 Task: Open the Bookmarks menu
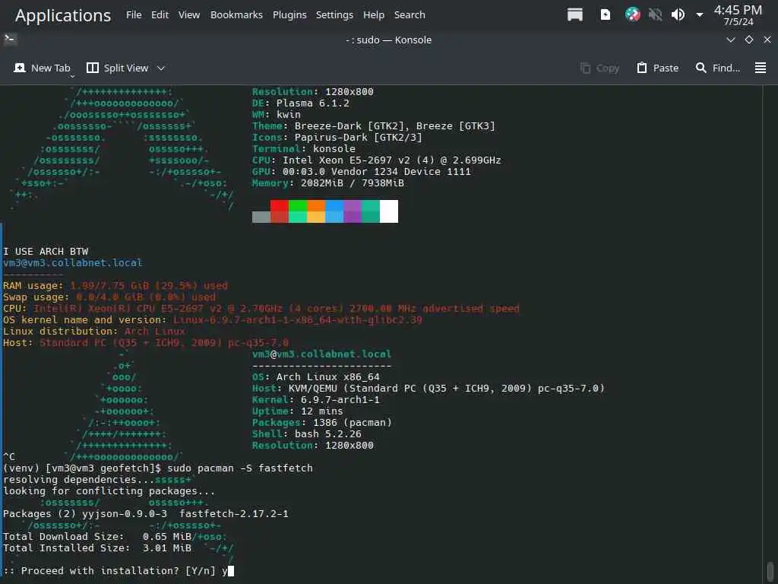[x=236, y=15]
